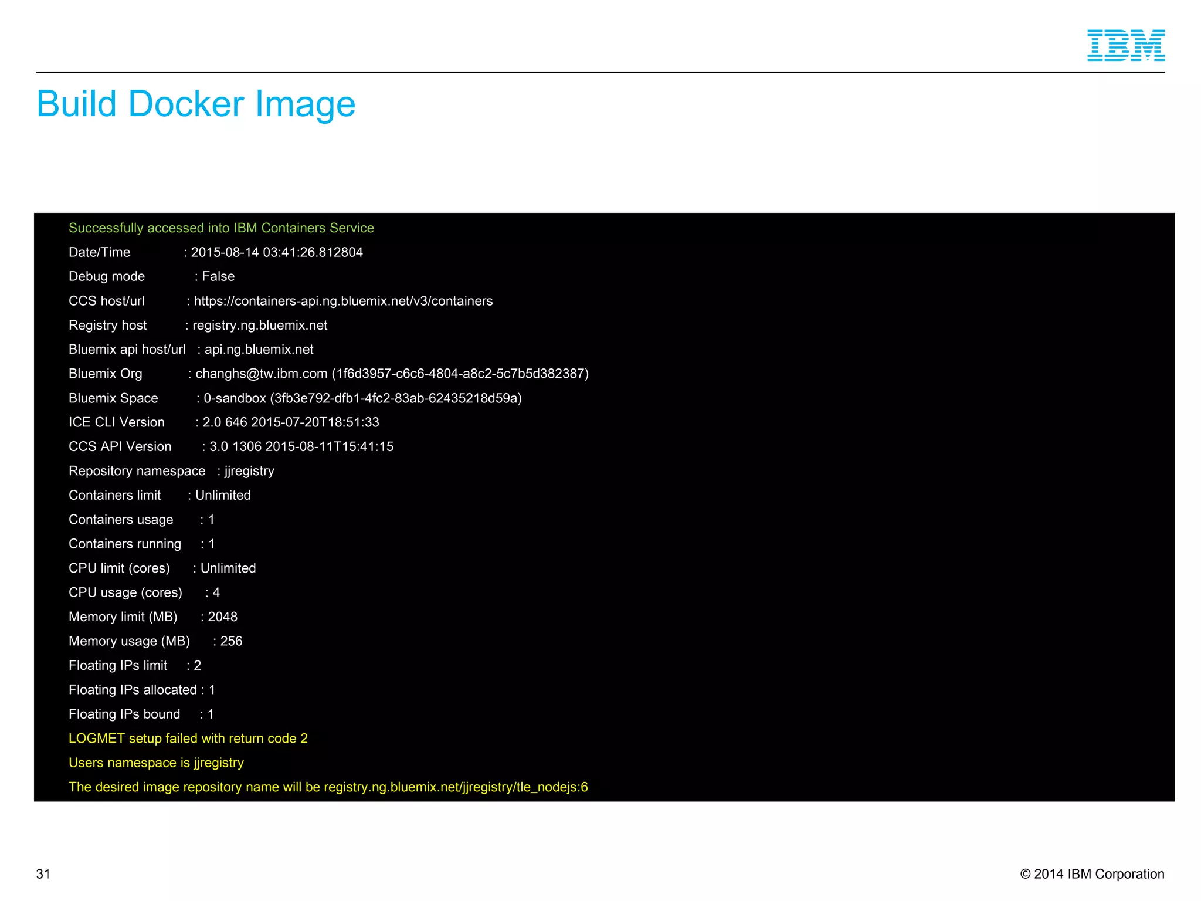Screen dimensions: 1201x901
Task: Select the Floating IPs bound line
Action: point(141,714)
